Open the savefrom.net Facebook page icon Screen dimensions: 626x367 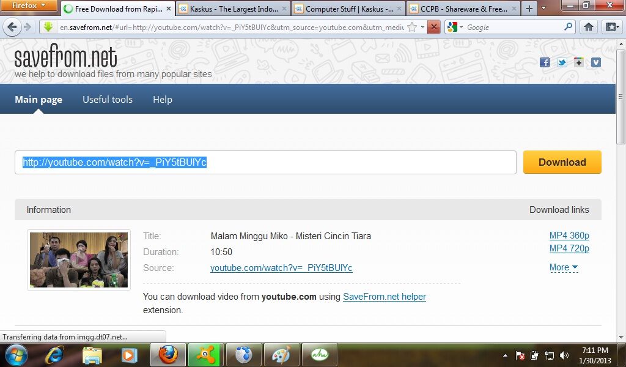[x=545, y=62]
